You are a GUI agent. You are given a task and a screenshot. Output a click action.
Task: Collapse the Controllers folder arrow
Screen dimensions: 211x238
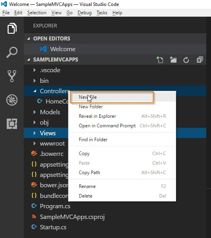click(x=35, y=91)
